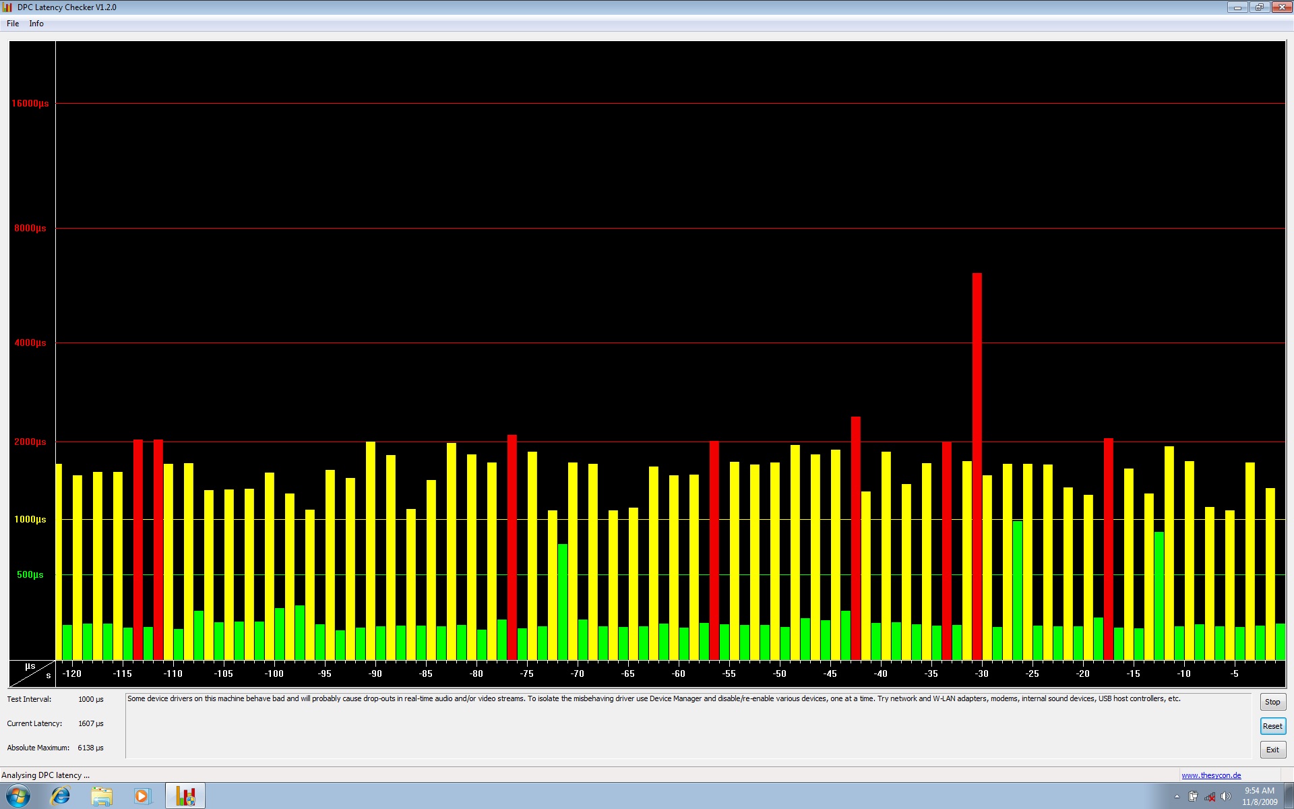Image resolution: width=1294 pixels, height=809 pixels.
Task: Click the 'Analysing DPC latency ...' status text
Action: 46,775
